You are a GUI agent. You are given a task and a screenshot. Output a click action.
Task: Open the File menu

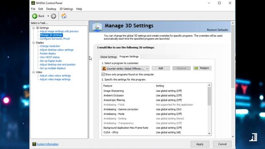pyautogui.click(x=33, y=9)
